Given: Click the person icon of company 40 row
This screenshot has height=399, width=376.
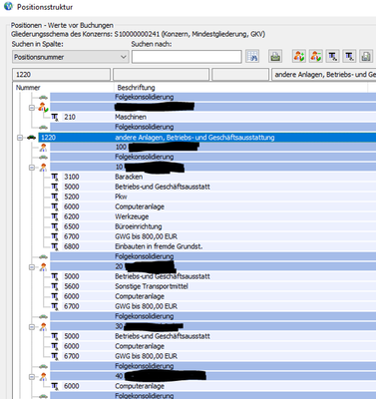Looking at the screenshot, I should point(43,377).
